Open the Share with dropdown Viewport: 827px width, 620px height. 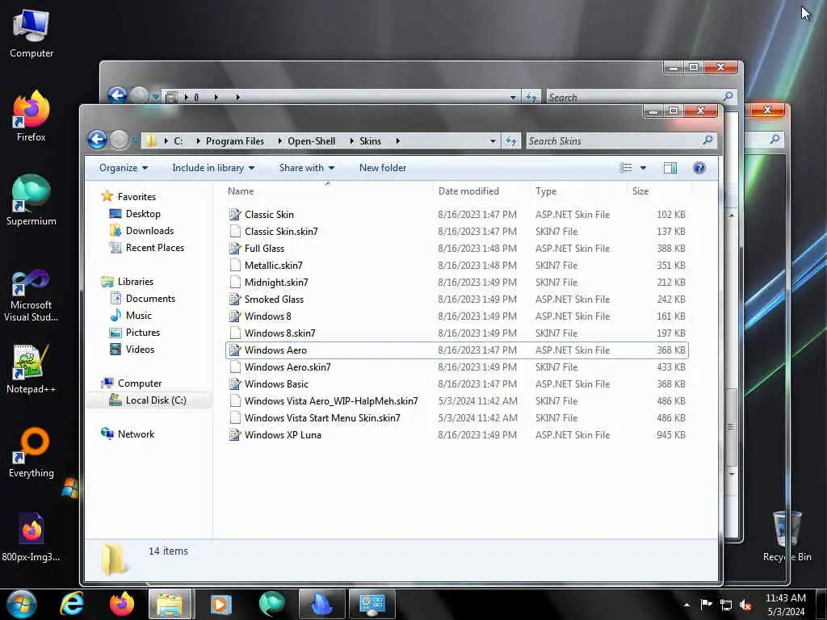(306, 168)
